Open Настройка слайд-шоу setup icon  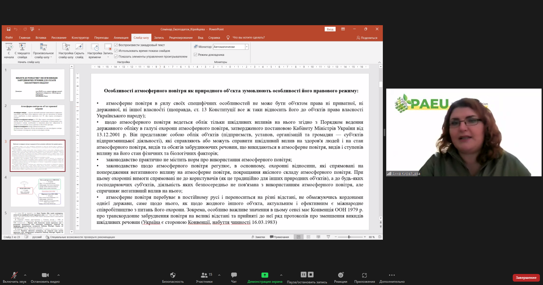click(66, 47)
